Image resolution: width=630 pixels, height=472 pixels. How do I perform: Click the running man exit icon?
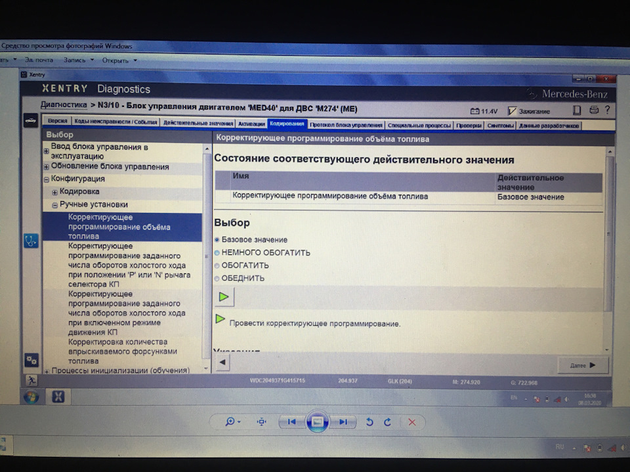click(31, 380)
